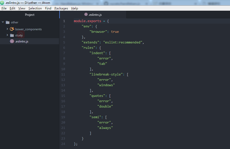This screenshot has width=230, height=149.
Task: Click the "extends" key in the code
Action: pyautogui.click(x=90, y=42)
